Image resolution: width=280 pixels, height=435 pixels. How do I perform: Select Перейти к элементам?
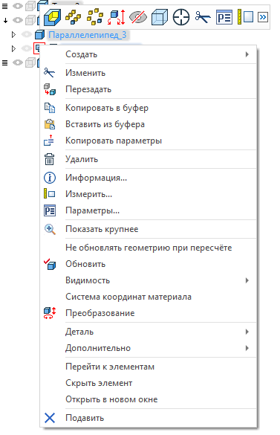pos(149,367)
